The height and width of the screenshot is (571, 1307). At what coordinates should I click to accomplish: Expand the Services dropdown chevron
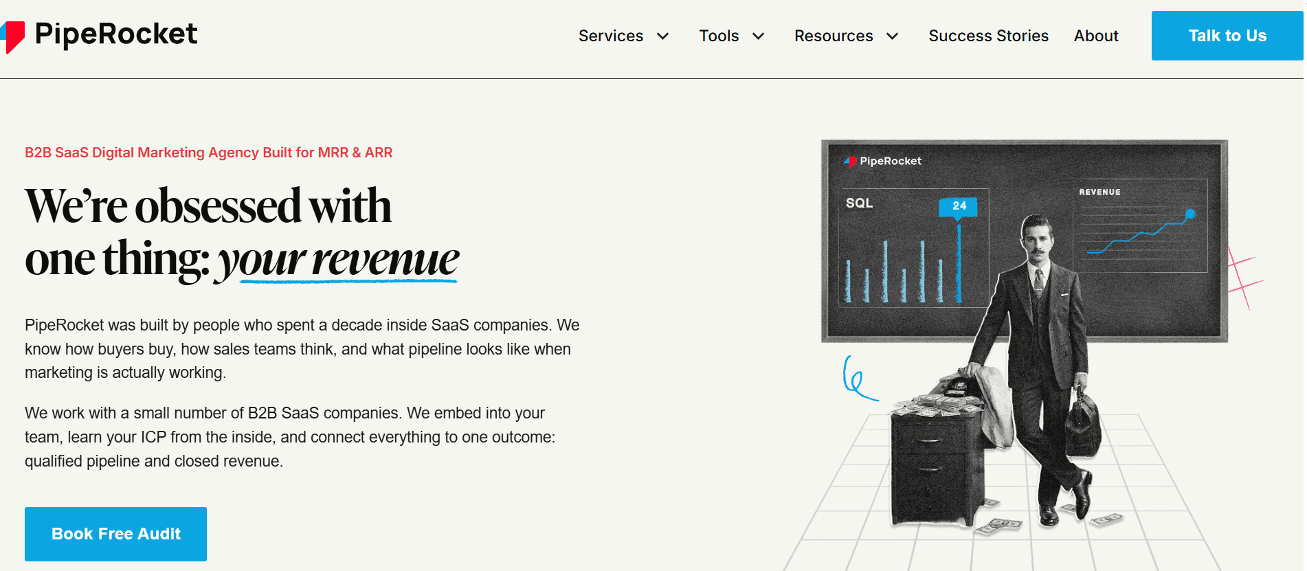[x=662, y=36]
